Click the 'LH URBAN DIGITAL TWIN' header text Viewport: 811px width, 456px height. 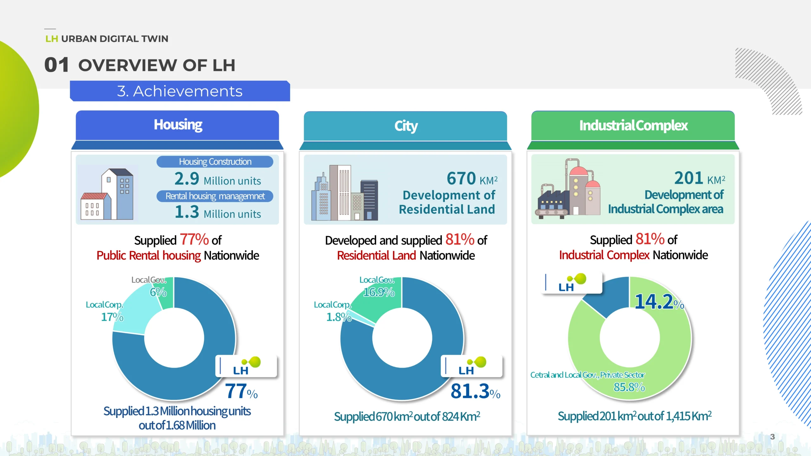pos(107,39)
